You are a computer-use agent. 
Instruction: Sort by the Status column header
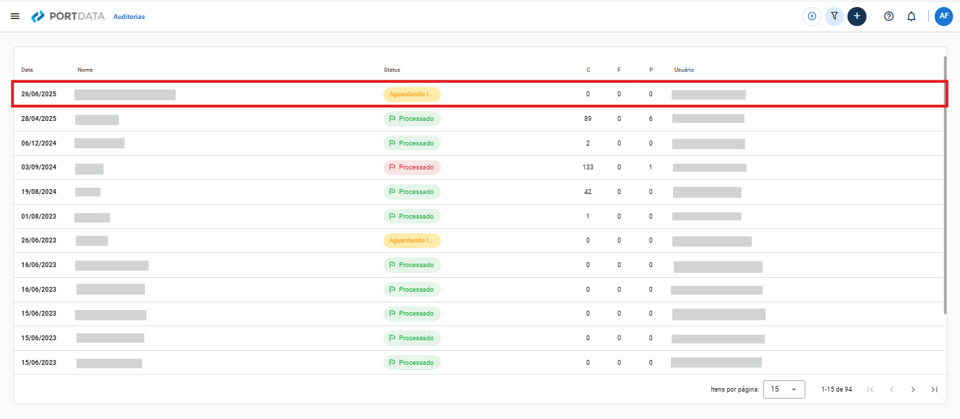[x=392, y=70]
